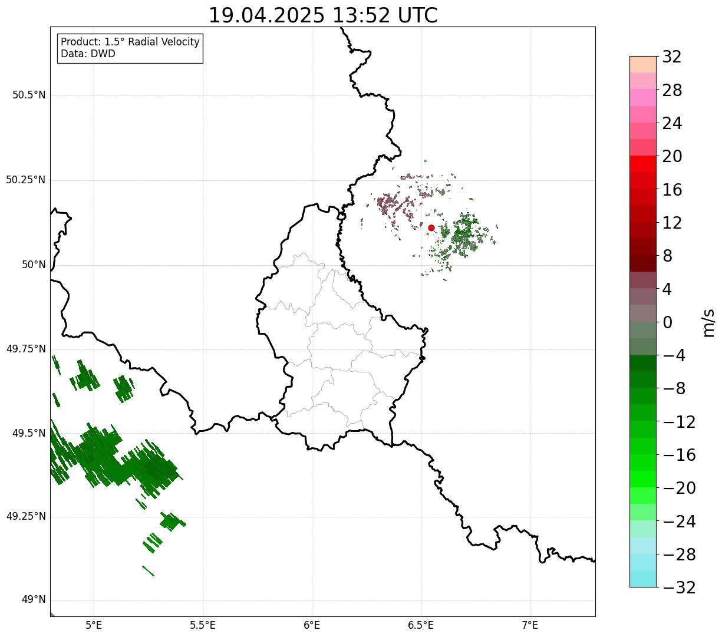The image size is (722, 637).
Task: Click the colorbar tick label 32
Action: [x=672, y=57]
